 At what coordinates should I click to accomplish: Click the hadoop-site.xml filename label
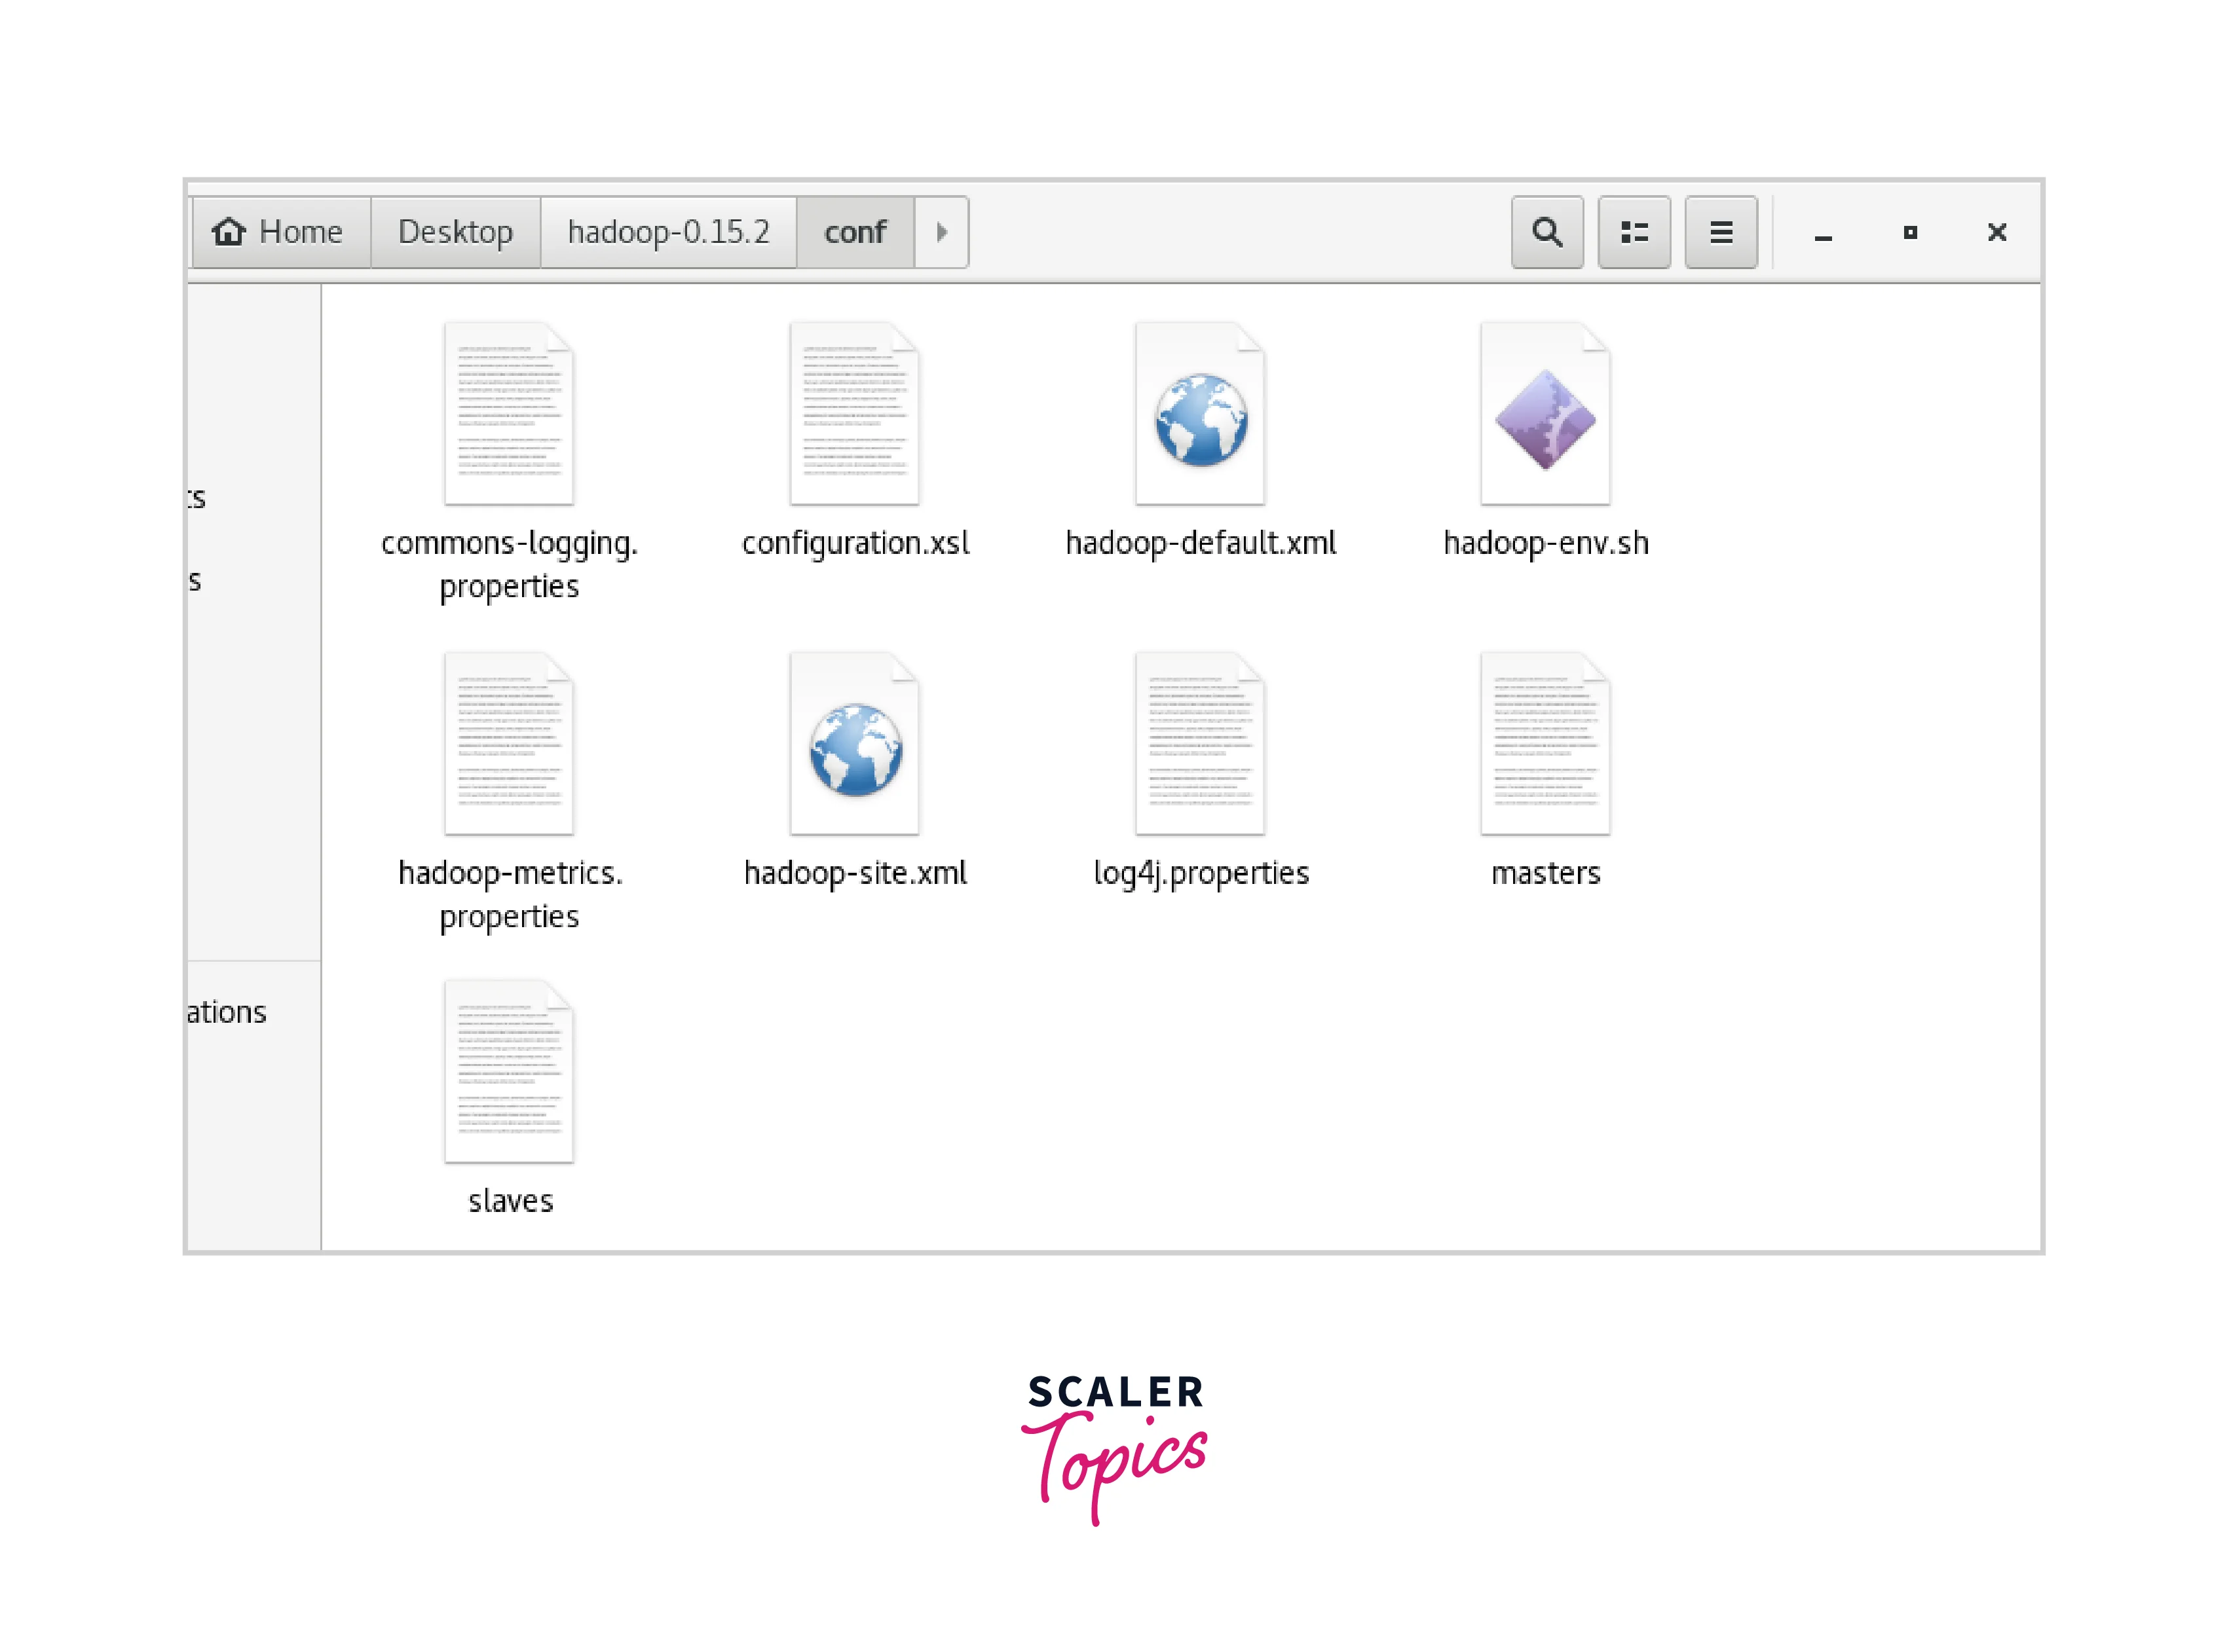854,873
